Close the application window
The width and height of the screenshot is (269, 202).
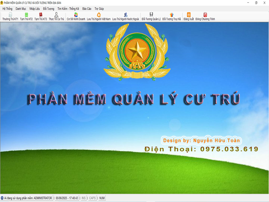click(x=264, y=3)
